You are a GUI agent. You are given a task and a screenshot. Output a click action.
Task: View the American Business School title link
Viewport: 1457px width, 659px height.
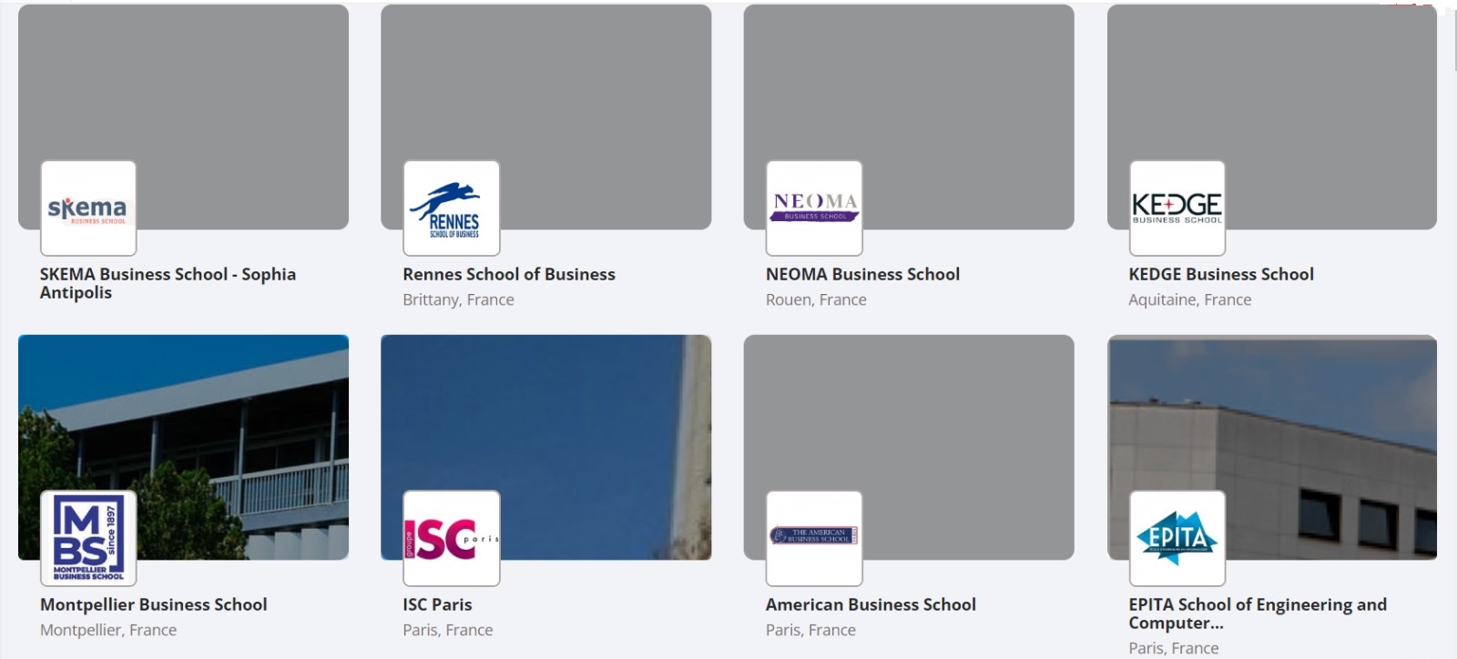[871, 604]
